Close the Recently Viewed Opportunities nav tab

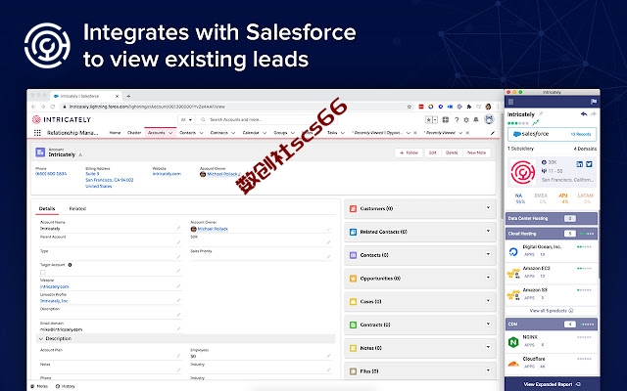[415, 133]
